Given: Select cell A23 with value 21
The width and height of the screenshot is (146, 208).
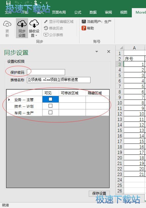Looking at the screenshot, I should [134, 174].
